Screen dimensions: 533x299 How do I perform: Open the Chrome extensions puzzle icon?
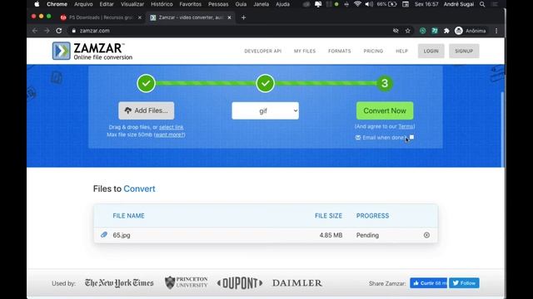[x=446, y=31]
